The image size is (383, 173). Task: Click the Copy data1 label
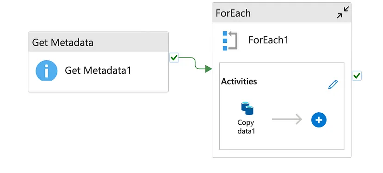(246, 127)
